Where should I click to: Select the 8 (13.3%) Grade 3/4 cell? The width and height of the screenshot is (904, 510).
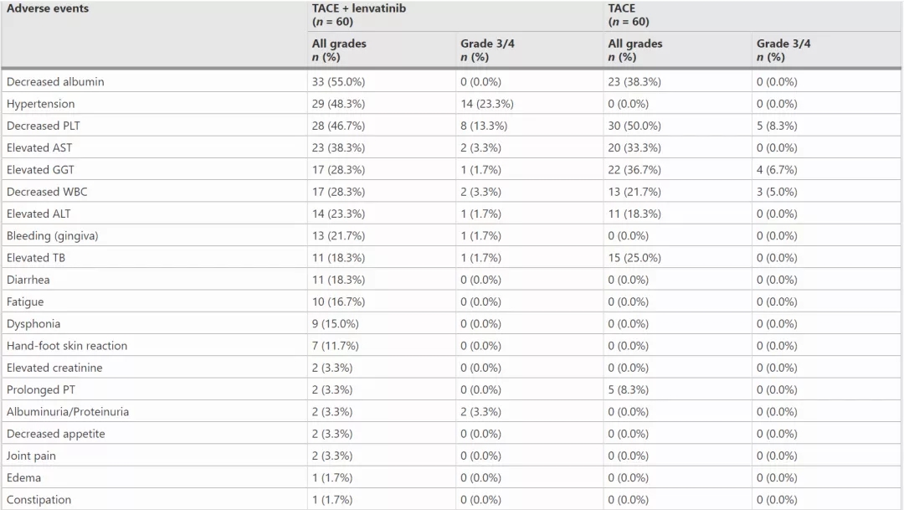click(x=484, y=126)
